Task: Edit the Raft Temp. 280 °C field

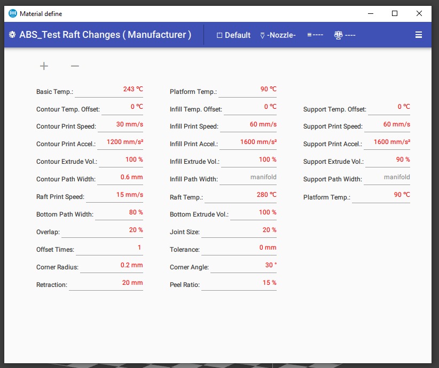Action: click(x=240, y=195)
